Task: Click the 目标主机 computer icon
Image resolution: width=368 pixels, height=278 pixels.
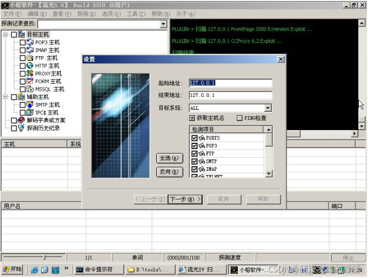Action: tap(21, 35)
